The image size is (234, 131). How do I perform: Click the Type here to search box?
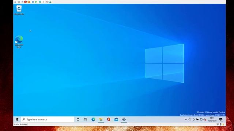click(48, 119)
